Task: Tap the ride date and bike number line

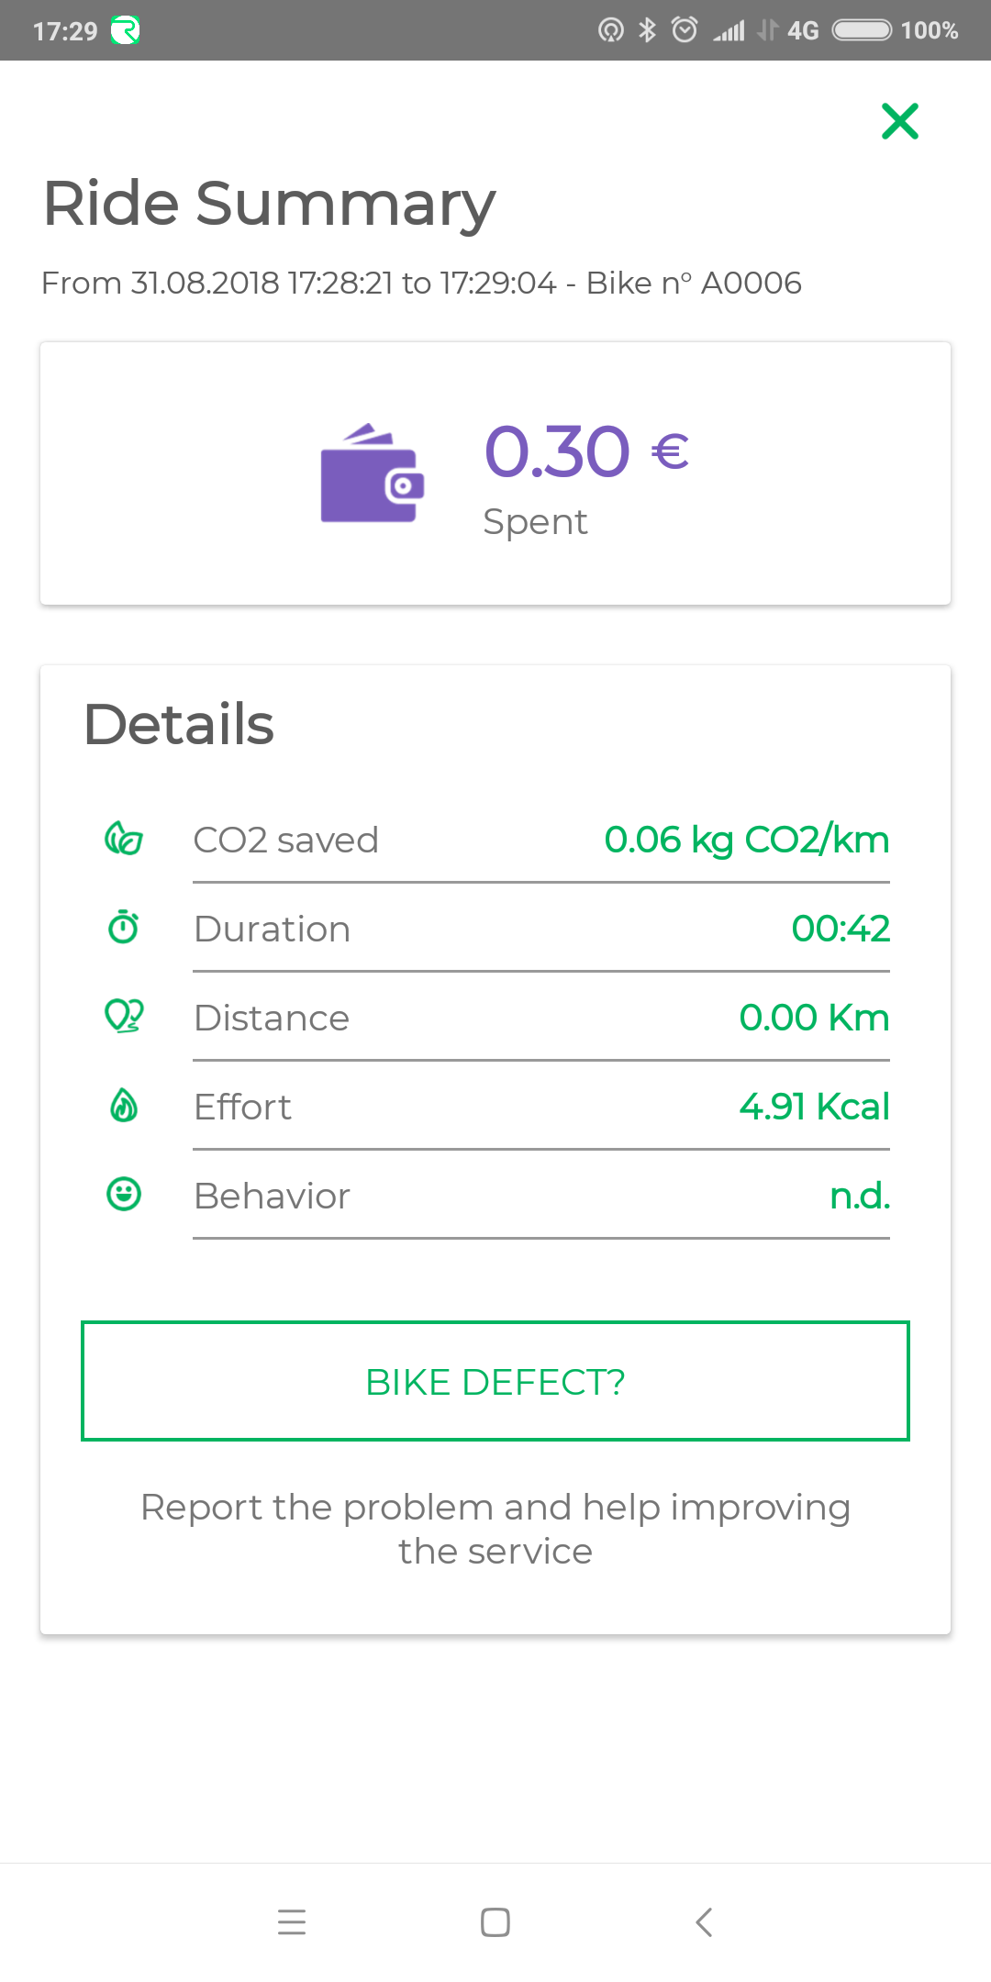Action: click(421, 284)
